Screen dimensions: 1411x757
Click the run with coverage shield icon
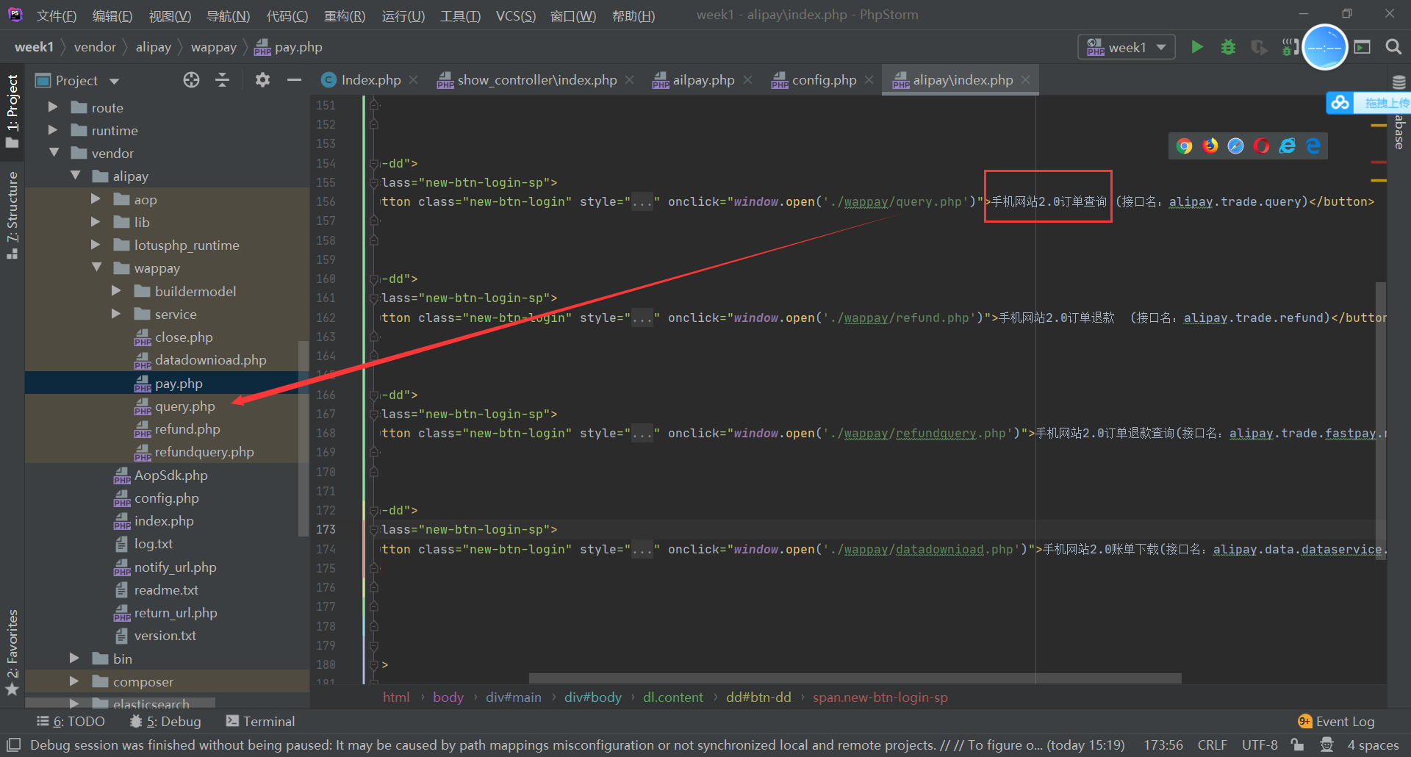1259,47
